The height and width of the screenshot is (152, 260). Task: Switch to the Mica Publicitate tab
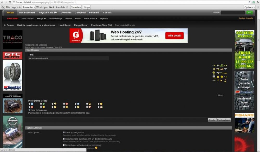coord(27,12)
